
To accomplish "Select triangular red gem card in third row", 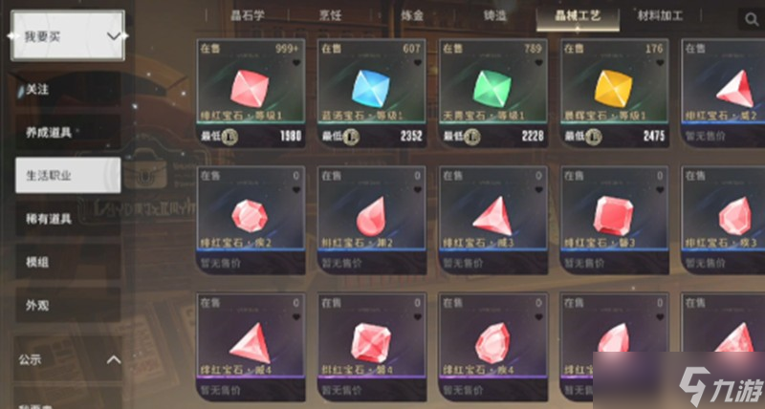I will 251,346.
